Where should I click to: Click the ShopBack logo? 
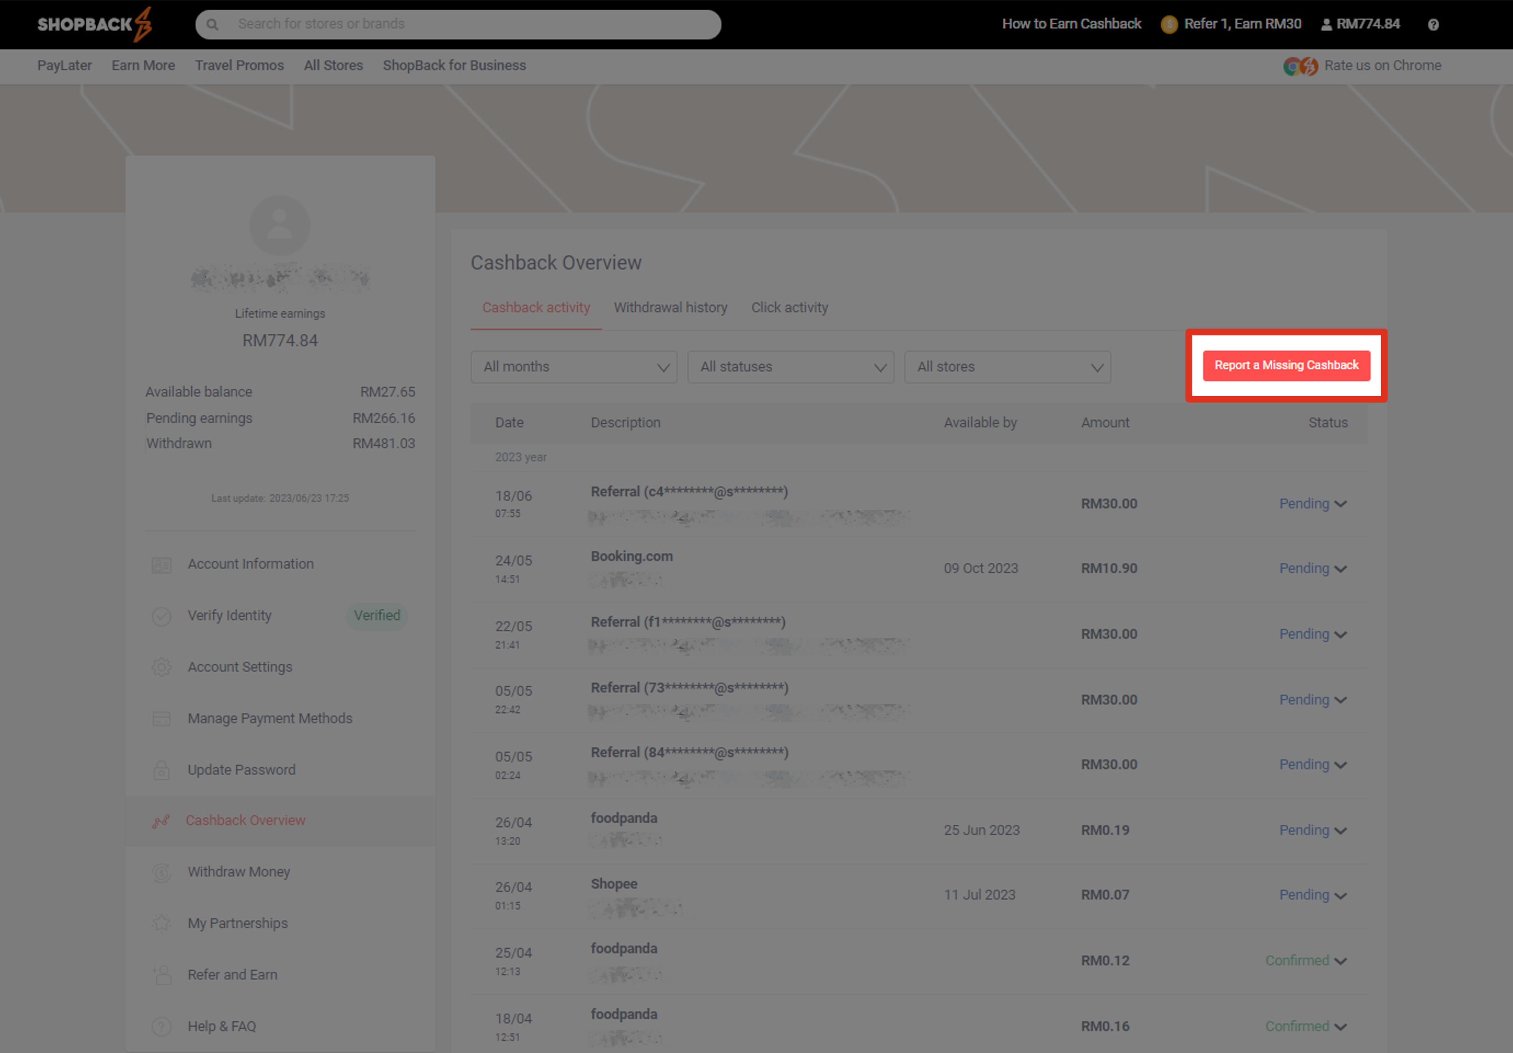[95, 24]
